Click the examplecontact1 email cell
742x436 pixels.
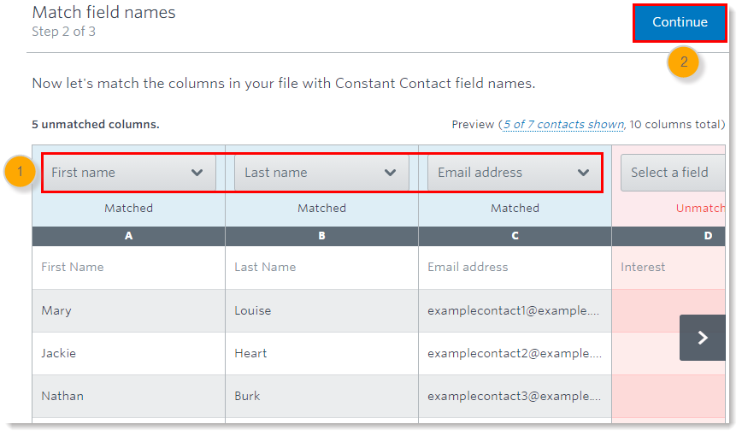tap(515, 310)
